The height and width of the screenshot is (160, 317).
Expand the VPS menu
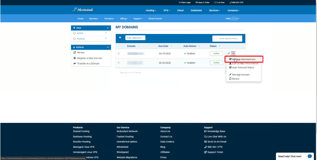pos(167,10)
